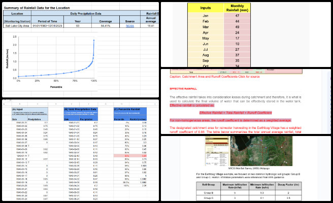
Task: Select the Salt Lake City Area cell
Action: coord(17,26)
